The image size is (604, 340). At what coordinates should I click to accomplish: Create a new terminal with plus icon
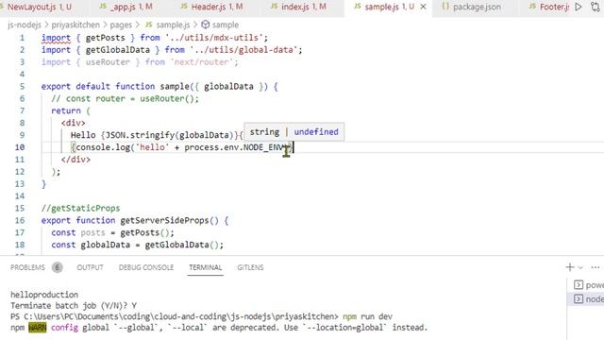tap(570, 267)
